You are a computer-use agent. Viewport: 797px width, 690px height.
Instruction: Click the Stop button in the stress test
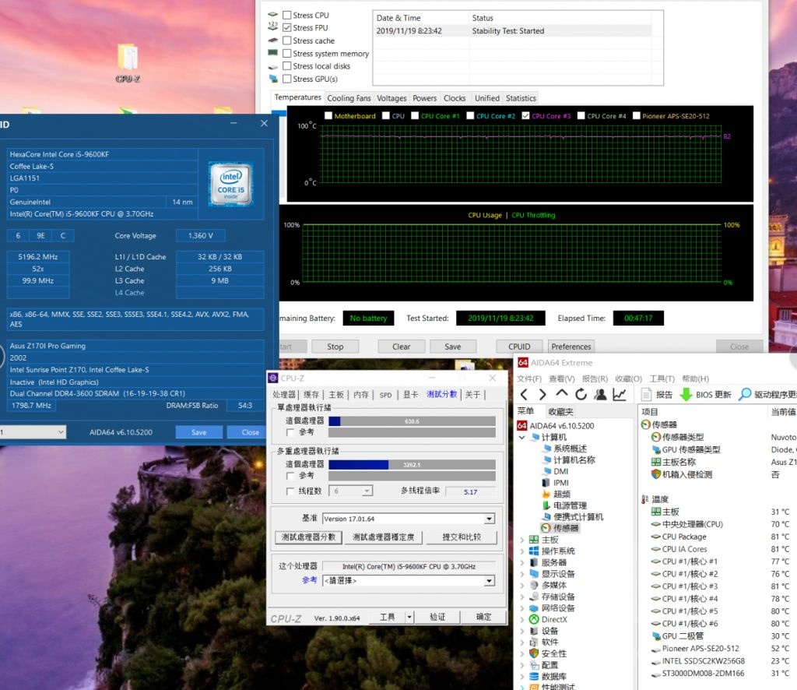335,347
